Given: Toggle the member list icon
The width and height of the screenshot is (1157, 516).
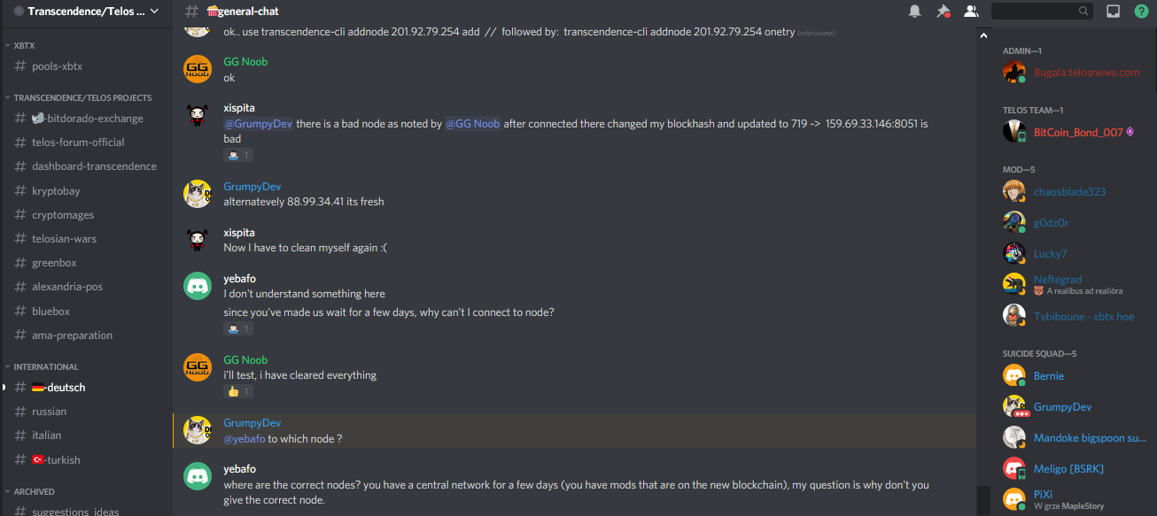Looking at the screenshot, I should click(x=971, y=12).
